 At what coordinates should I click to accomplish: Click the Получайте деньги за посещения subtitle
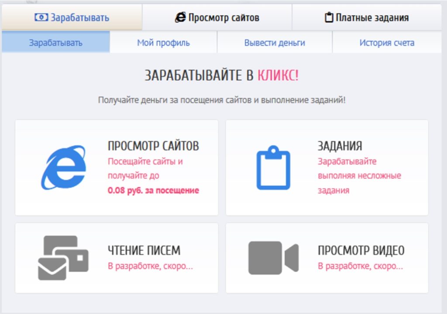coord(221,100)
